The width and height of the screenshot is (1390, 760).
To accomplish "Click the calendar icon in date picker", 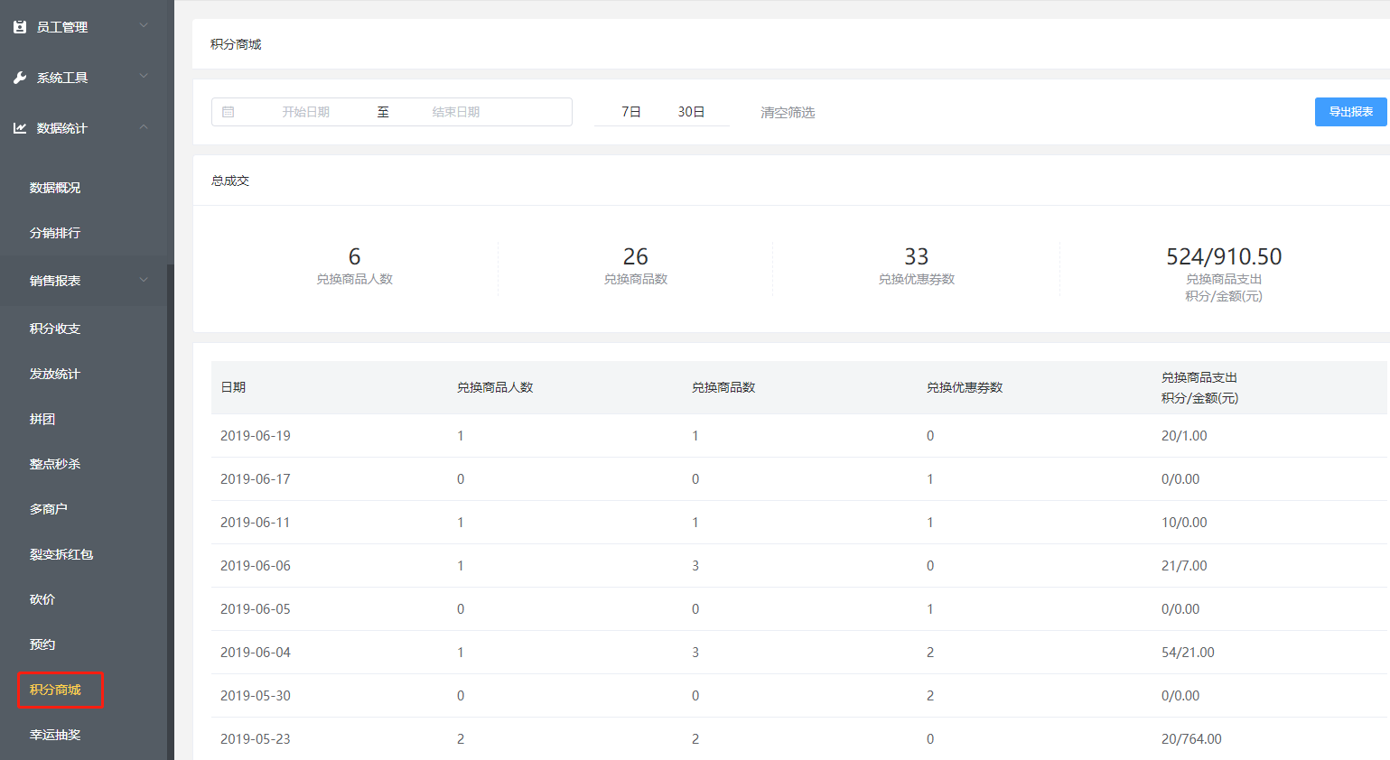I will pos(229,112).
